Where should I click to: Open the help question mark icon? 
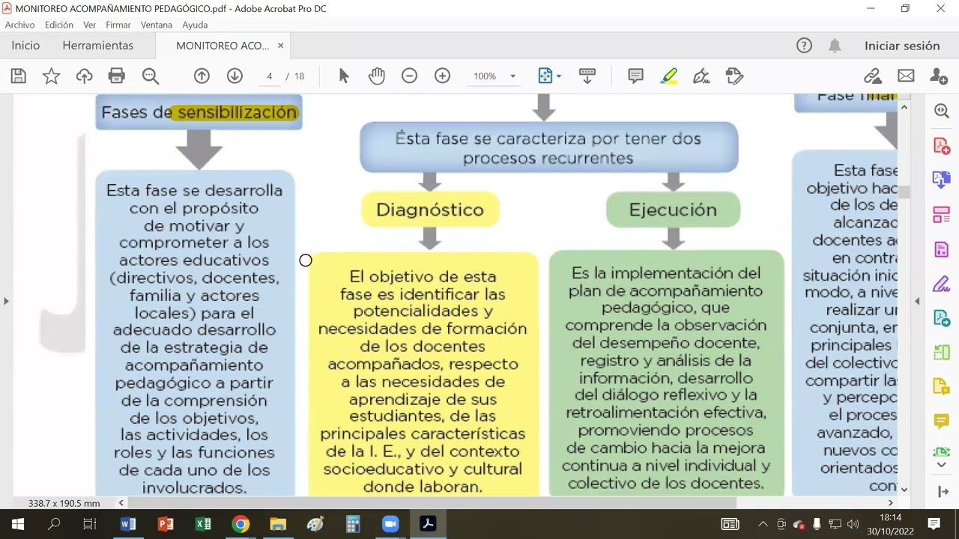(x=804, y=46)
